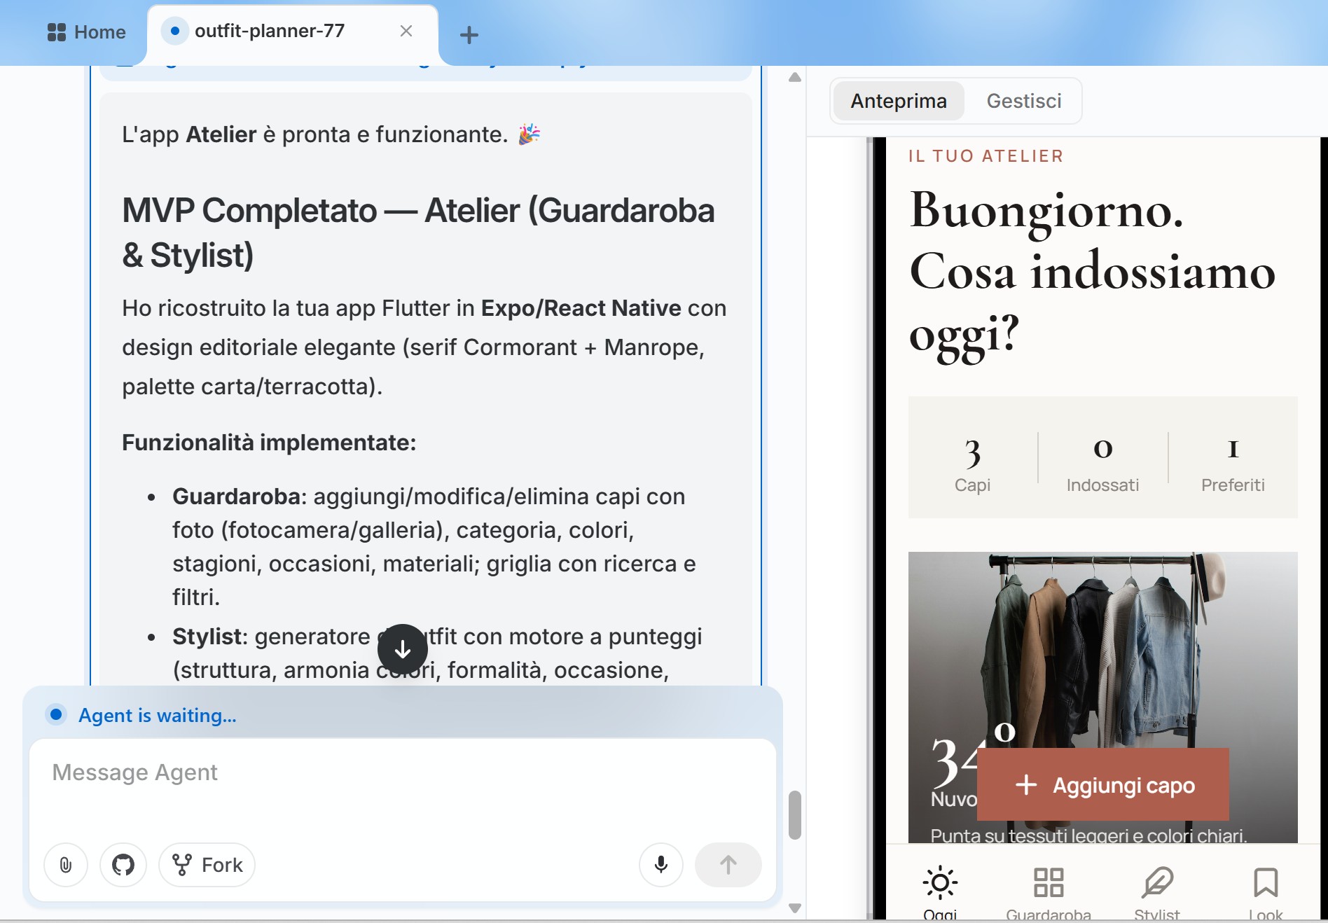Open the Look bookmark tab
Viewport: 1328px width, 923px height.
pyautogui.click(x=1266, y=893)
